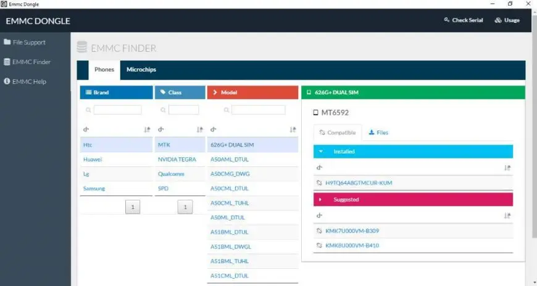537x286 pixels.
Task: Open EMMC Finder in sidebar
Action: coord(27,62)
